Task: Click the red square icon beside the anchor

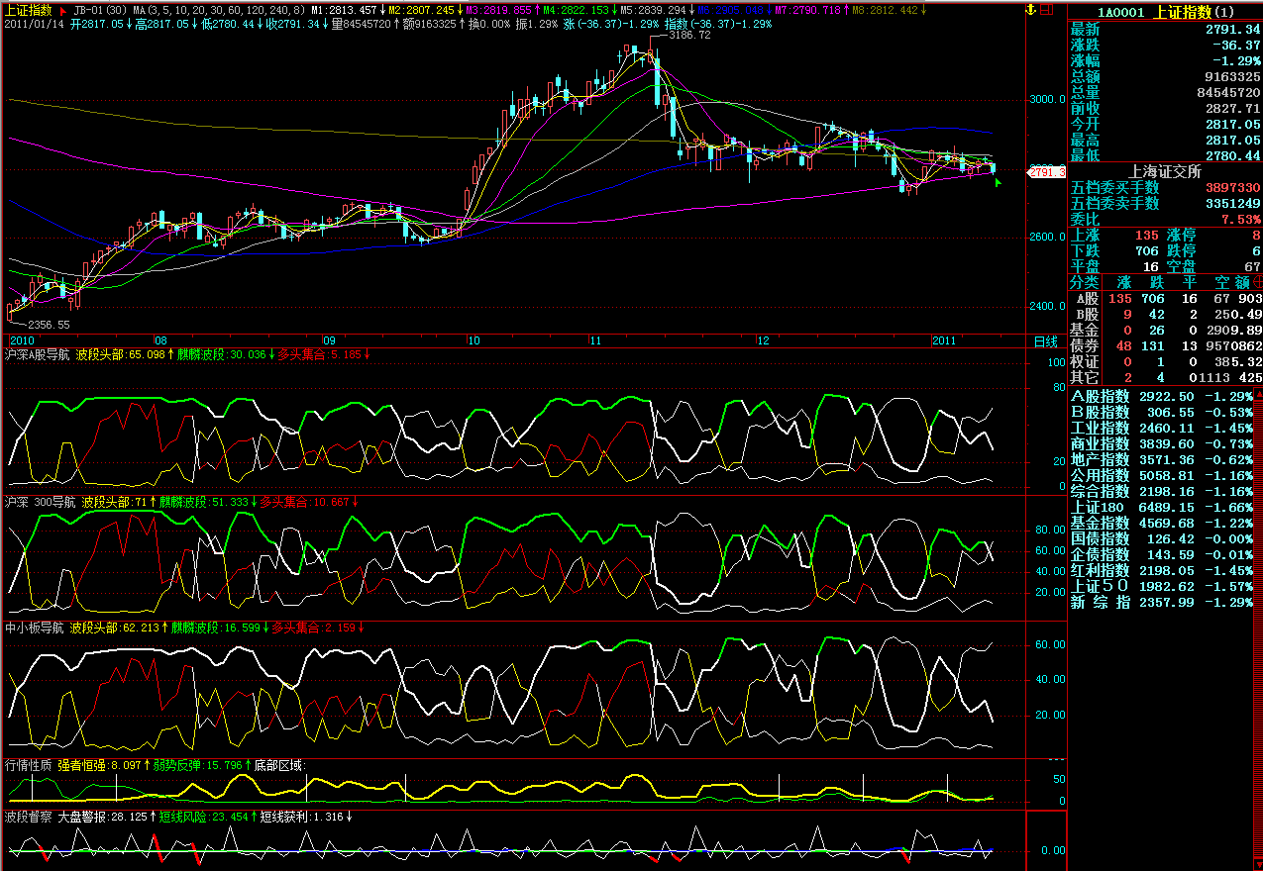Action: [x=1048, y=9]
